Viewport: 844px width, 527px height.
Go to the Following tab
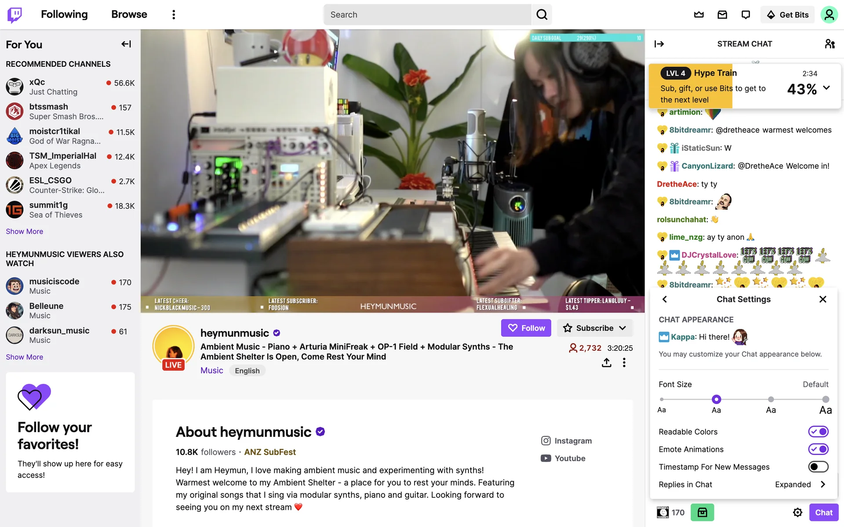(x=64, y=14)
